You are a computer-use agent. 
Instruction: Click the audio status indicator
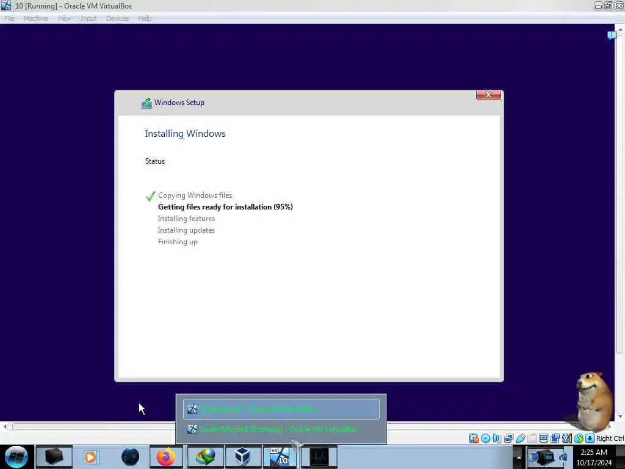[497, 438]
